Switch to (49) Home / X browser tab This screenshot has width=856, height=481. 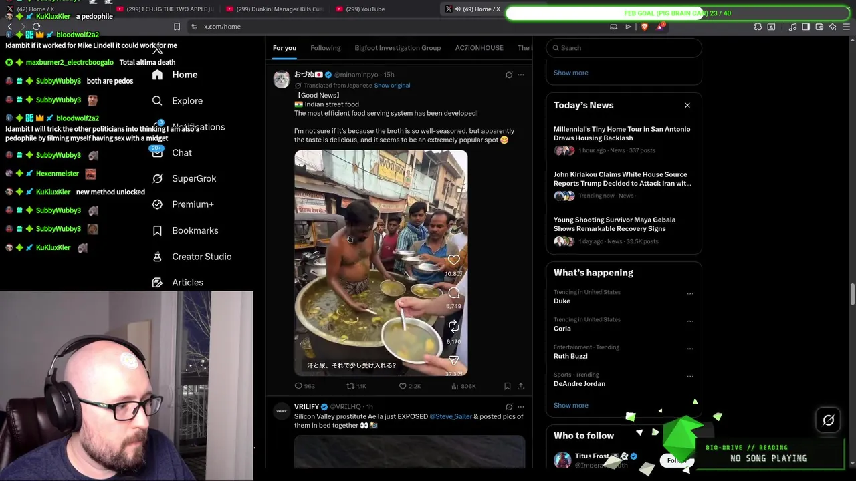tap(473, 9)
